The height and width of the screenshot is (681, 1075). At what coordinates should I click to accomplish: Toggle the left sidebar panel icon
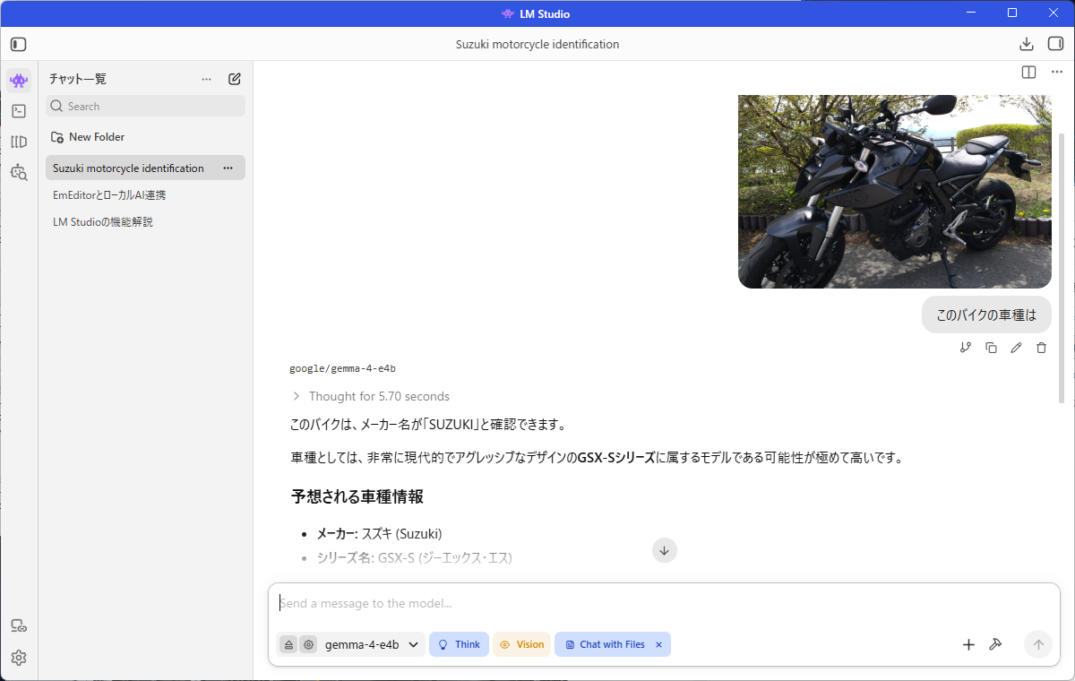coord(19,44)
